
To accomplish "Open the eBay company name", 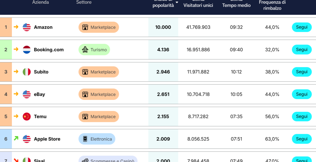I will [39, 94].
